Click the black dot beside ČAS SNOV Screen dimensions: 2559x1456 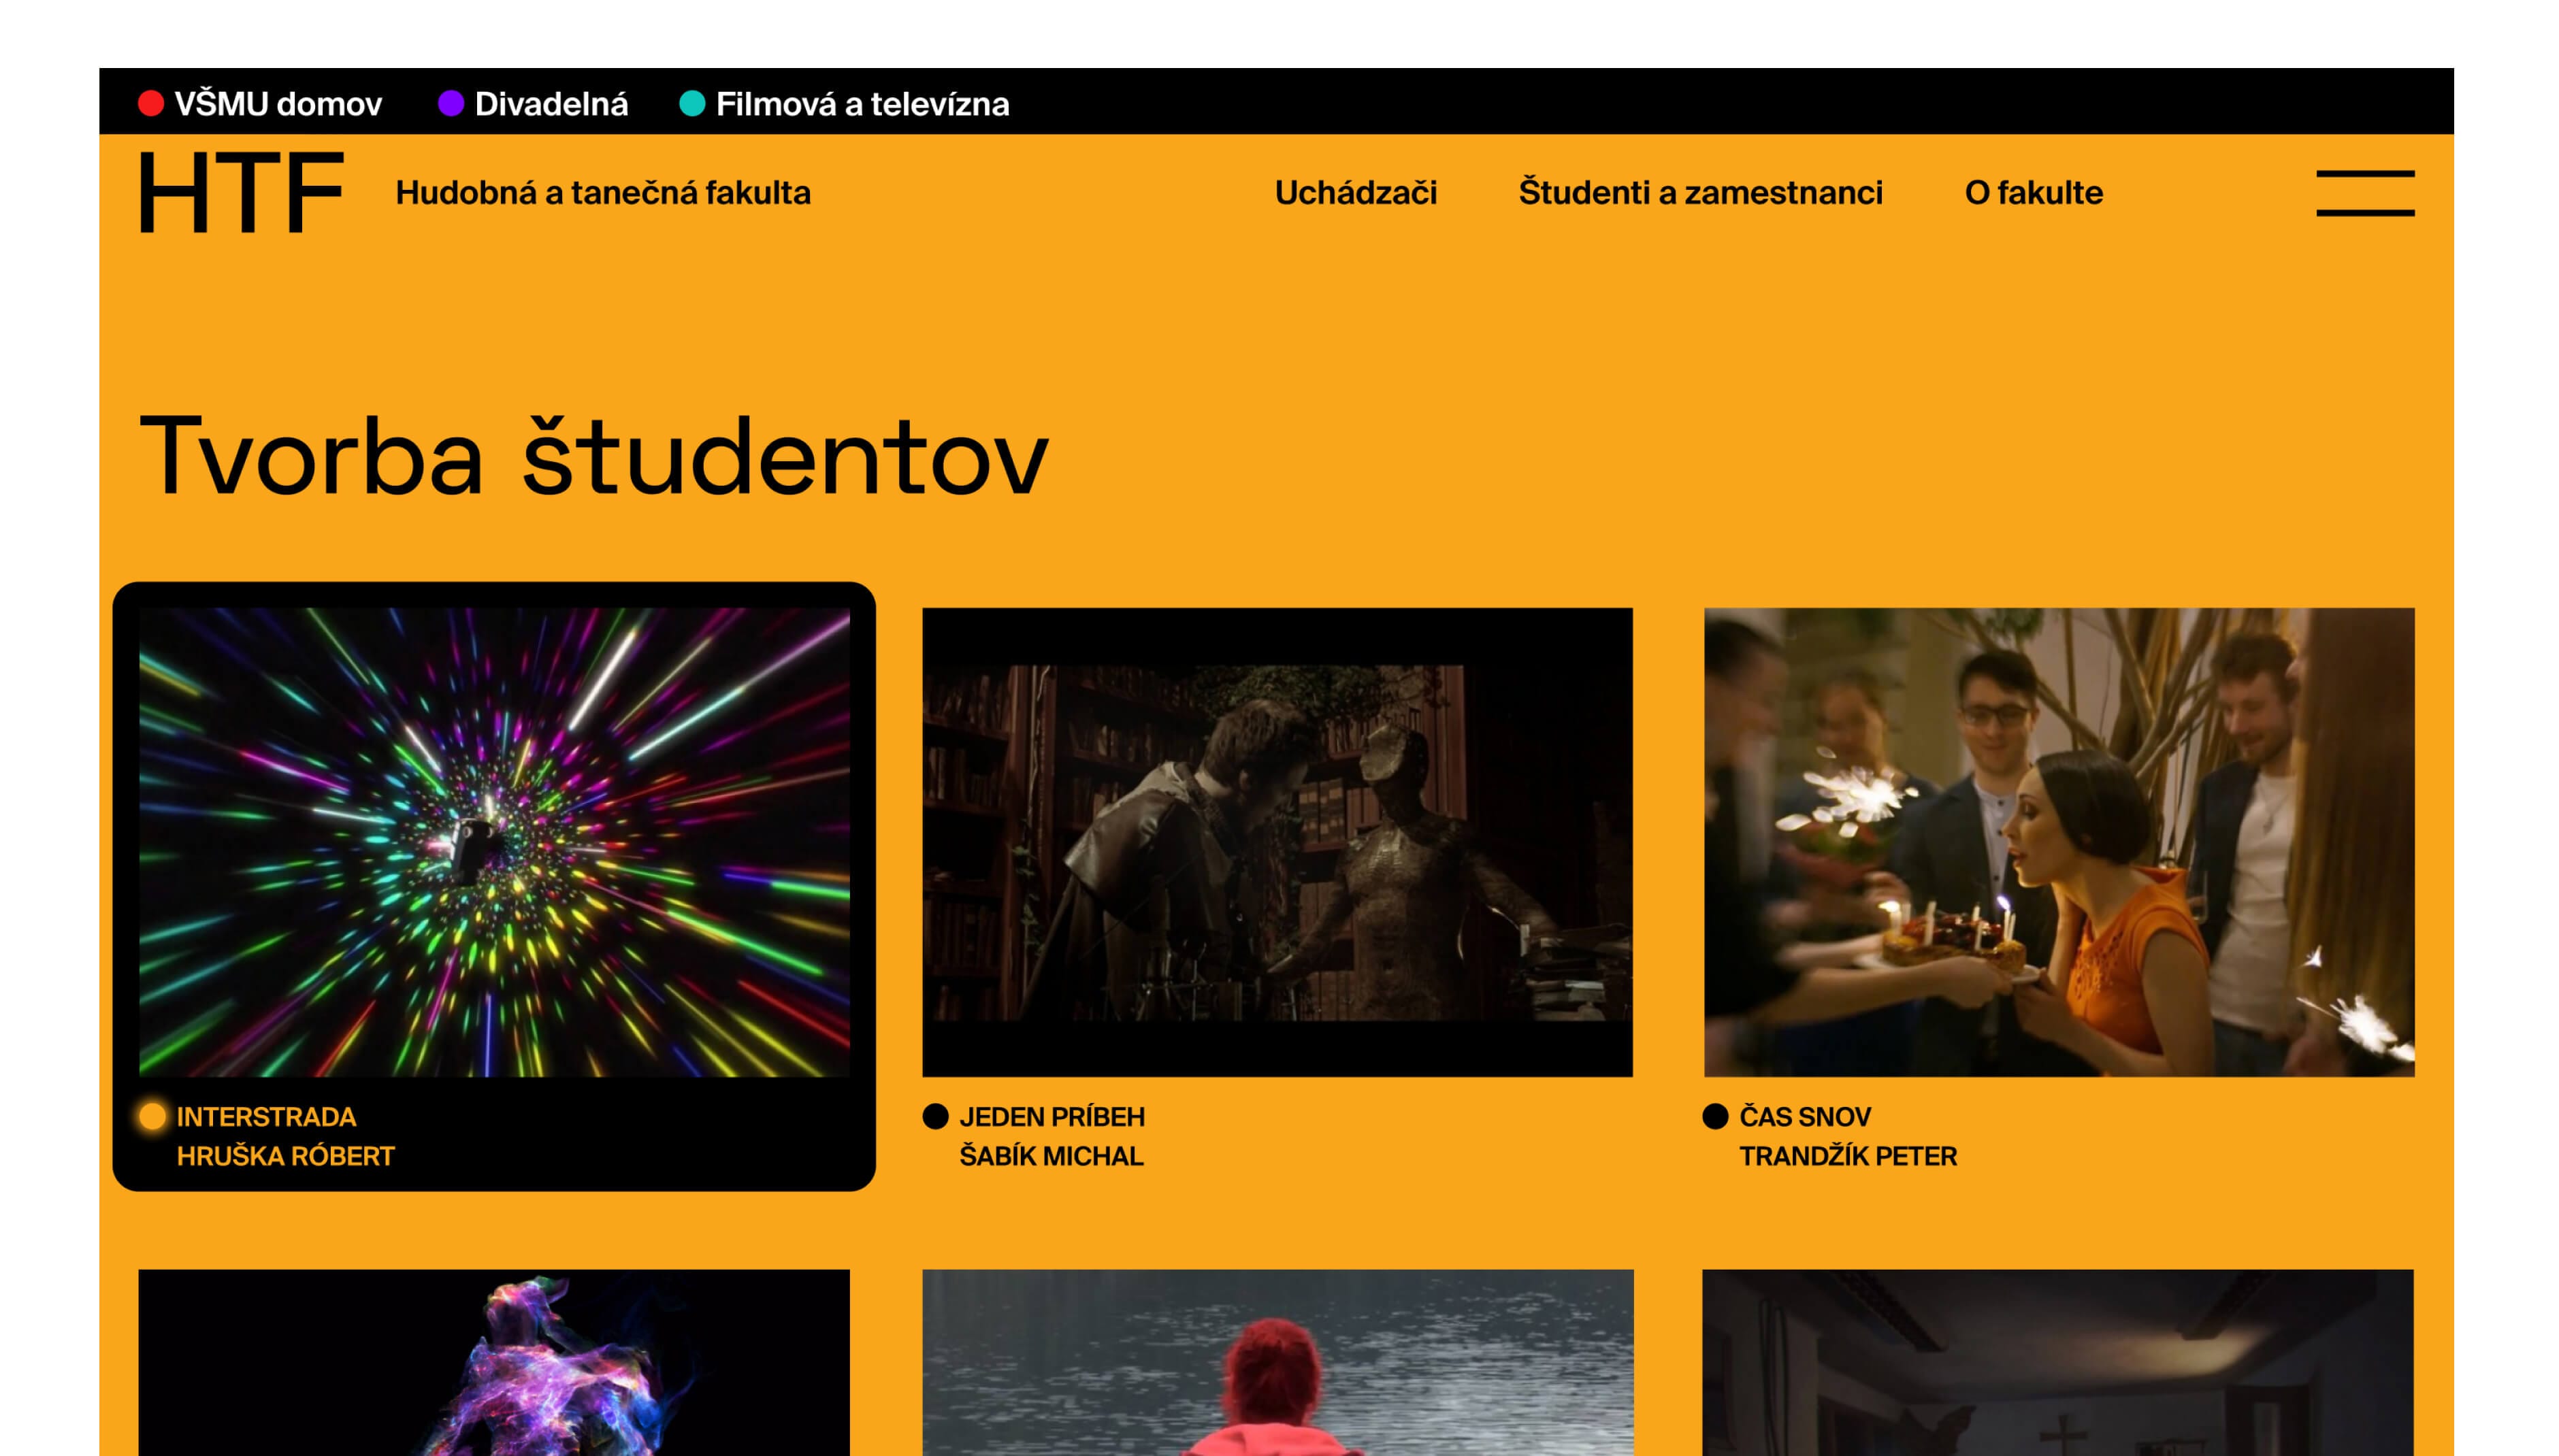tap(1715, 1116)
